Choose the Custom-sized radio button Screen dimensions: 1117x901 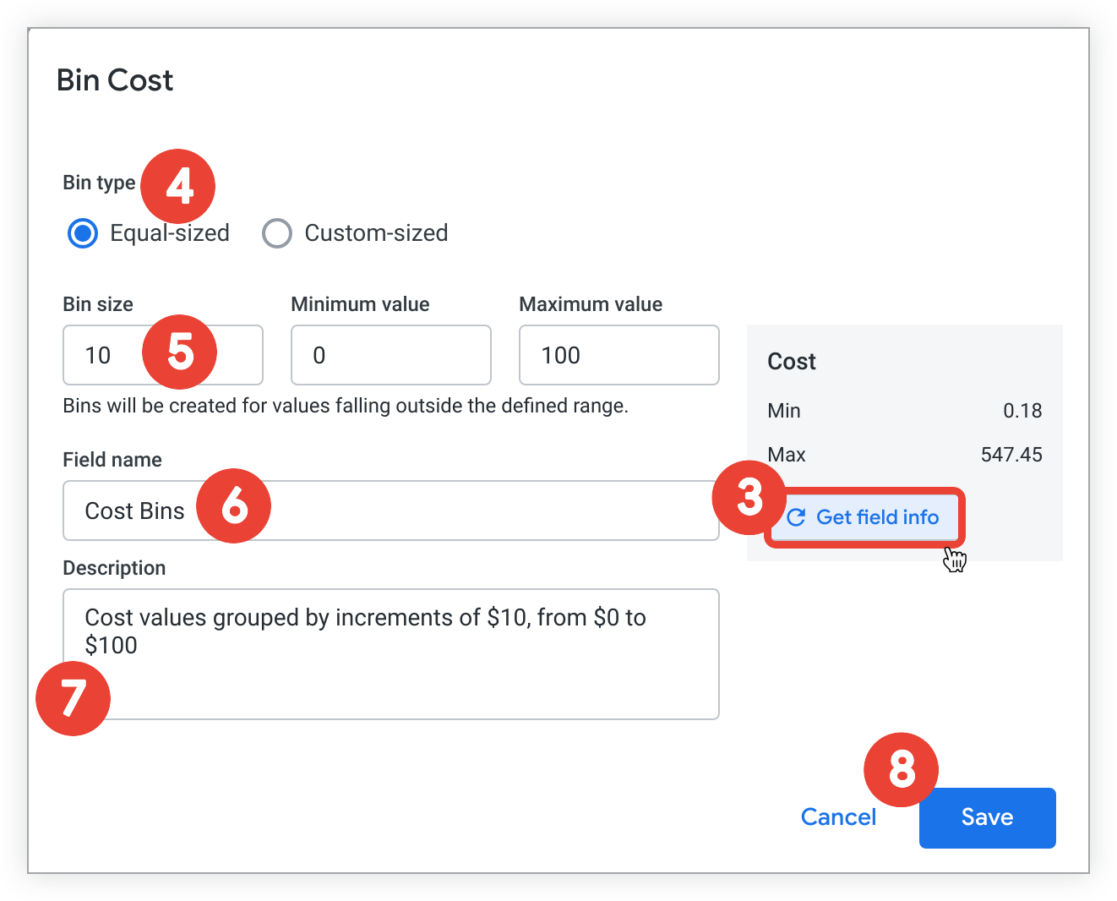pos(277,233)
